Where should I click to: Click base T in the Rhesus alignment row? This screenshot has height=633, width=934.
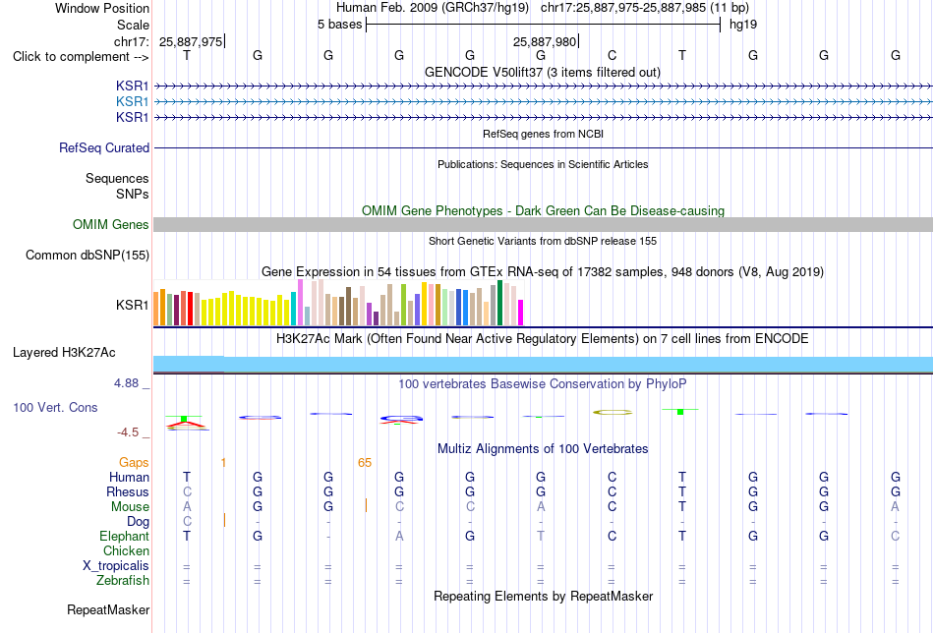(682, 491)
